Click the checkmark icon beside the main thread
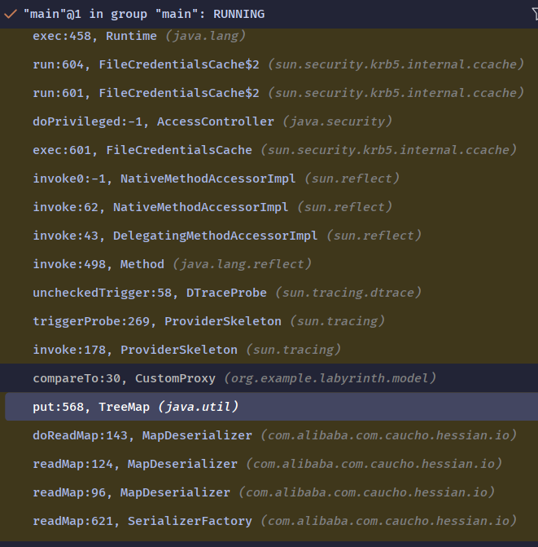Viewport: 538px width, 547px height. click(x=11, y=14)
